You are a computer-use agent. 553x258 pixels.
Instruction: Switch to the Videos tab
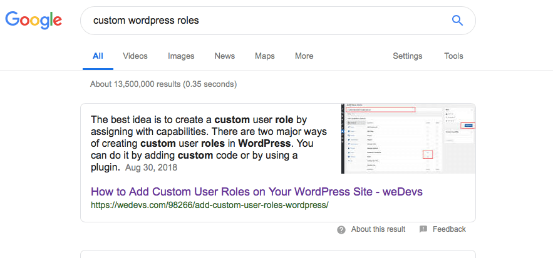135,56
